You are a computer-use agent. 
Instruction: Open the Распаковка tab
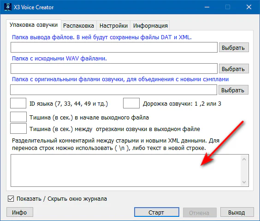pyautogui.click(x=78, y=26)
